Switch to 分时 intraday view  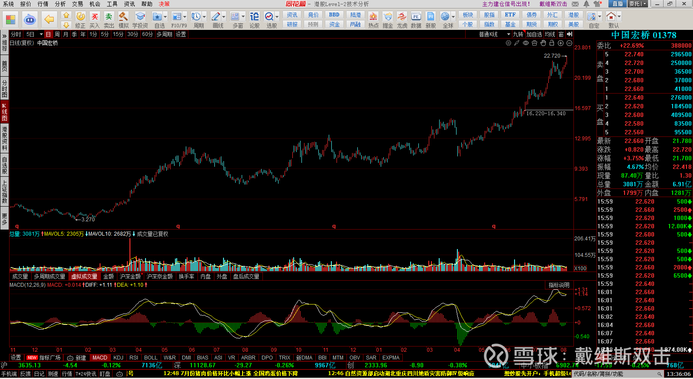(16, 34)
